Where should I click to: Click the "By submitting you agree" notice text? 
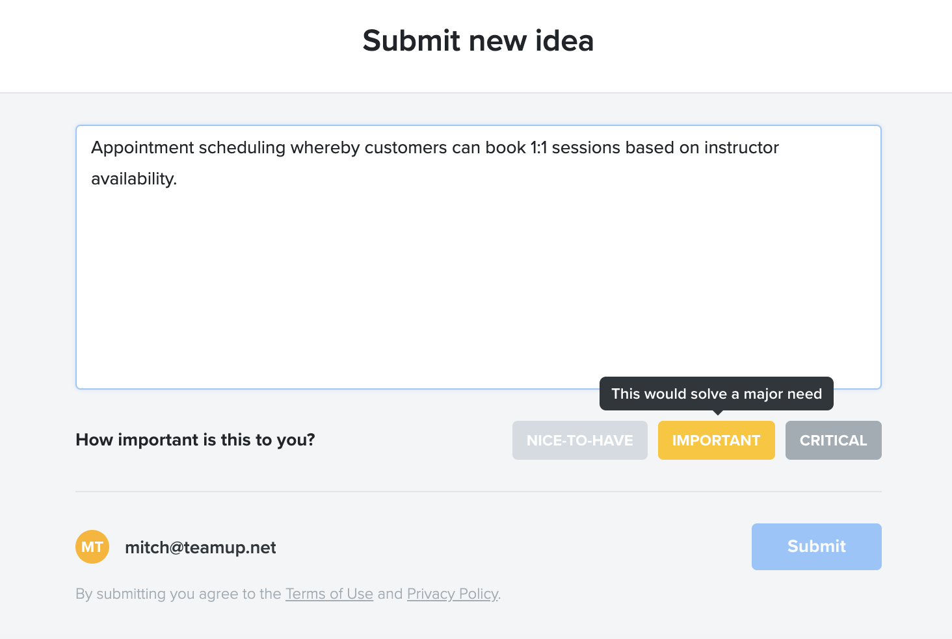coord(178,594)
